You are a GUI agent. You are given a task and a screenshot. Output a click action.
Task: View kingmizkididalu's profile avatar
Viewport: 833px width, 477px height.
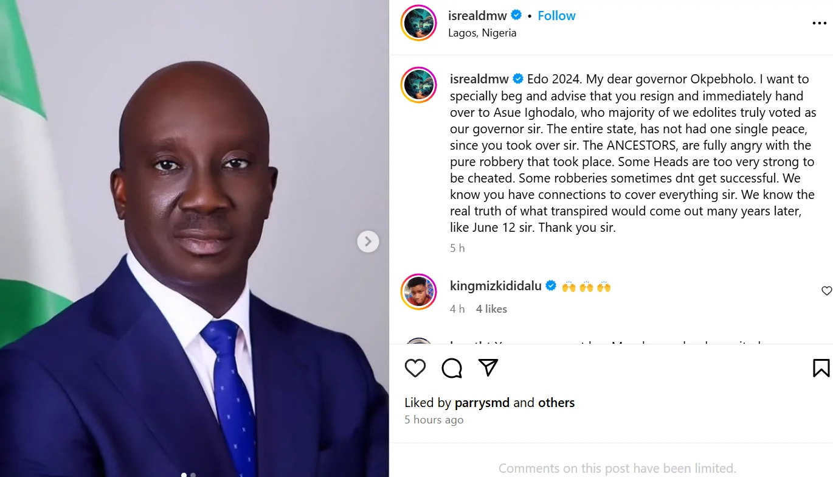419,292
